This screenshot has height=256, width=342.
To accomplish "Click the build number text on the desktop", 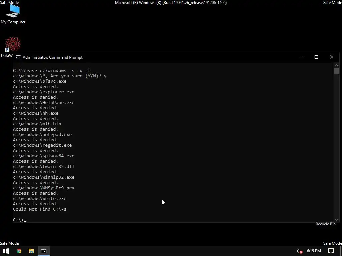I will click(171, 3).
